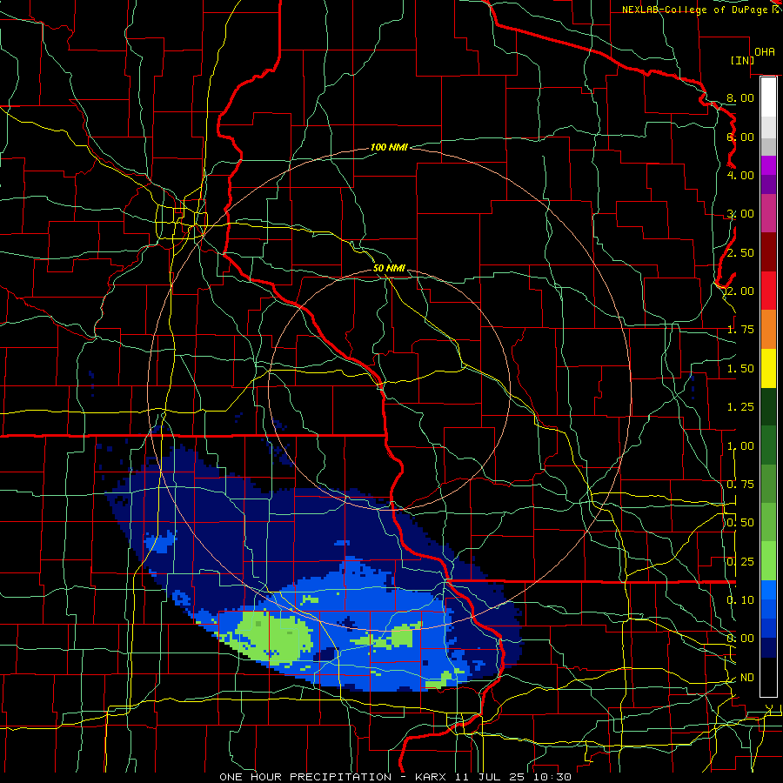Click the ND legend label
783x783 pixels.
tap(747, 678)
